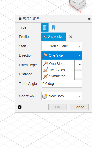This screenshot has height=148, width=92.
Task: Click the Cancel button
Action: 79,107
